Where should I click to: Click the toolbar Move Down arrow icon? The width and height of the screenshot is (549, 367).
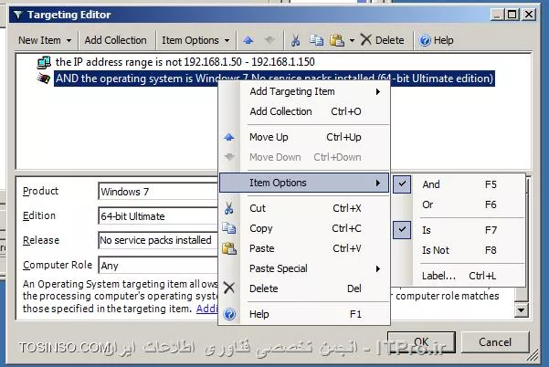click(x=269, y=40)
